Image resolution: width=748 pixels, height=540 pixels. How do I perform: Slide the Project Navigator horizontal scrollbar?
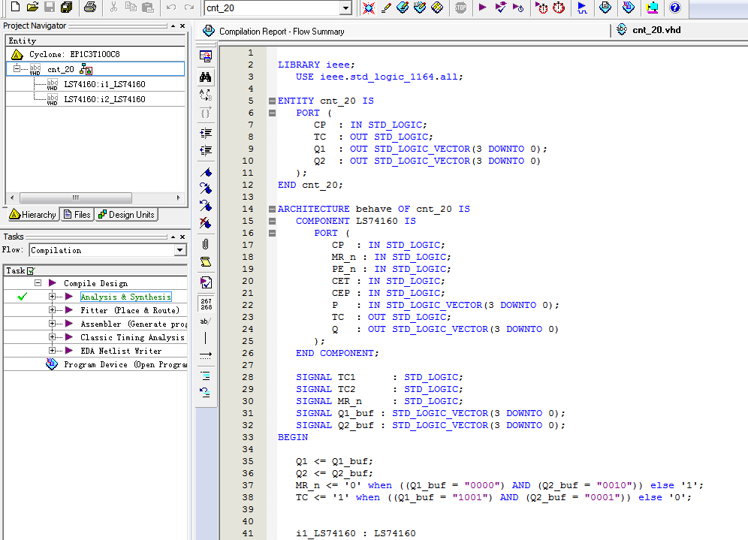point(76,198)
